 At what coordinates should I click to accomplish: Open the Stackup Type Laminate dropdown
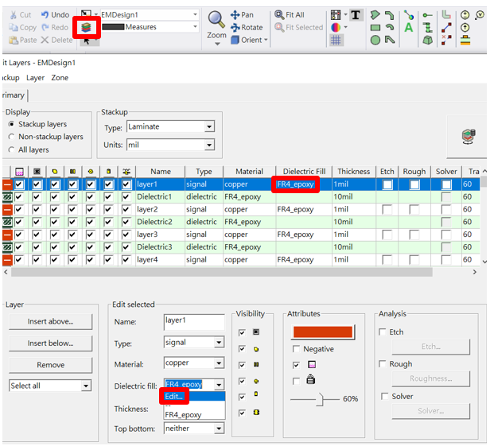[209, 127]
